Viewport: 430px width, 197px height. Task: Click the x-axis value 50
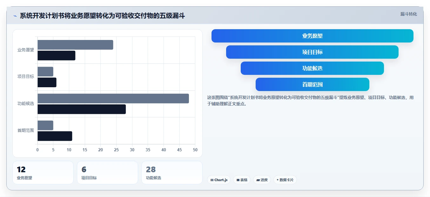195,150
